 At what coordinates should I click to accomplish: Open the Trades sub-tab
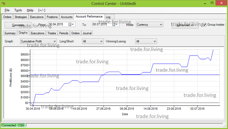[x=52, y=33]
